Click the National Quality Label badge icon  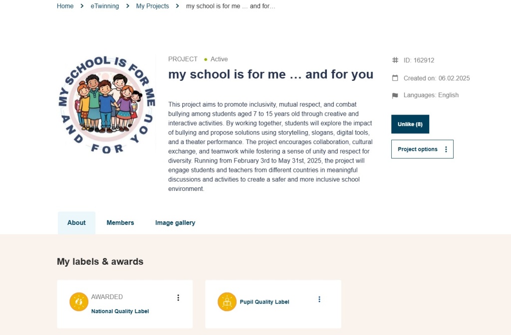[x=79, y=302]
